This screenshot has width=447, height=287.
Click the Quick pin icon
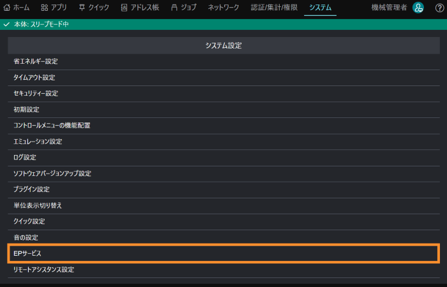pos(82,8)
